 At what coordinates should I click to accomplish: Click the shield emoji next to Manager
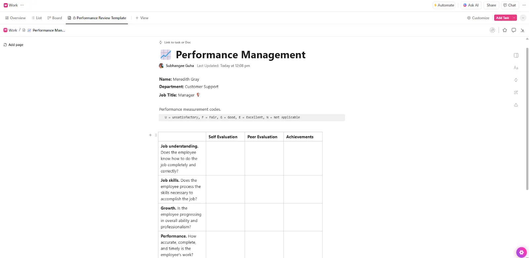(x=198, y=95)
